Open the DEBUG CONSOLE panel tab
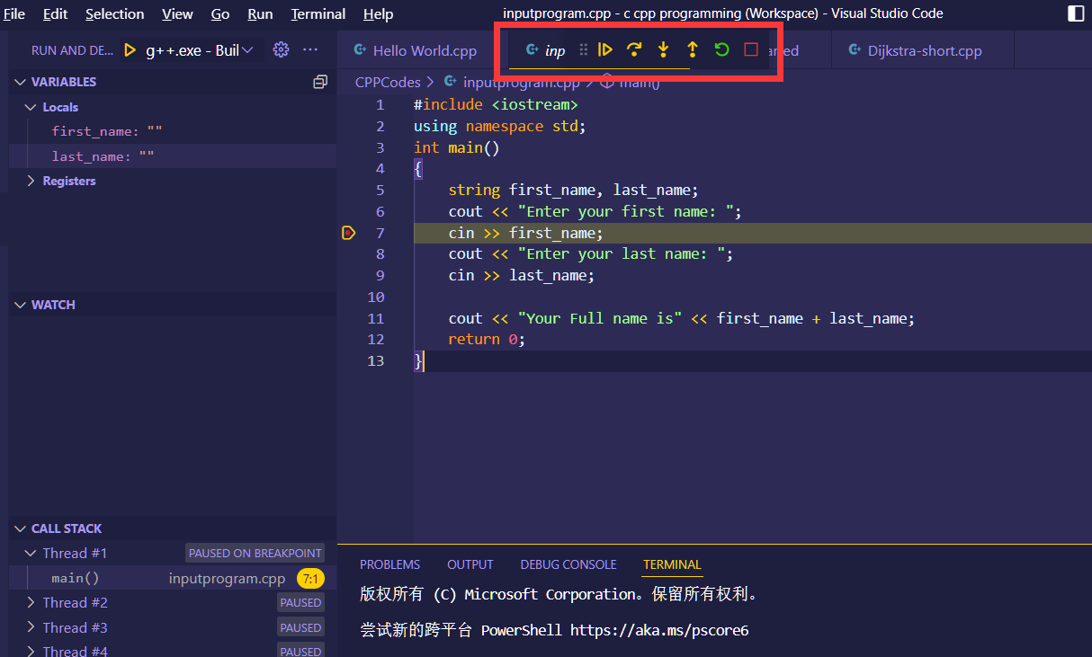The height and width of the screenshot is (657, 1092). coord(568,564)
